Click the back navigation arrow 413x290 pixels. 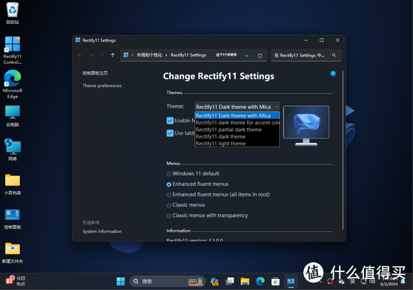[80, 55]
